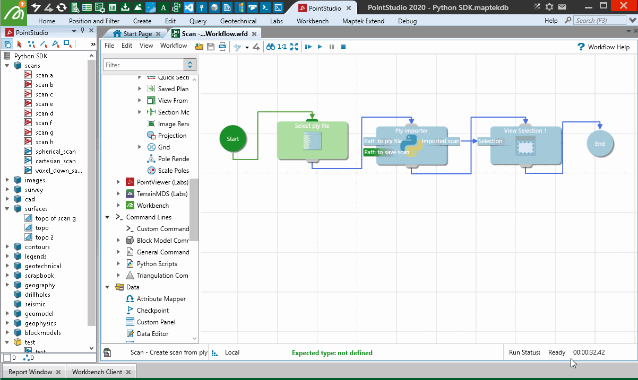Screen dimensions: 638x380
Task: Click the 1:1 zoom reset icon
Action: click(x=282, y=47)
